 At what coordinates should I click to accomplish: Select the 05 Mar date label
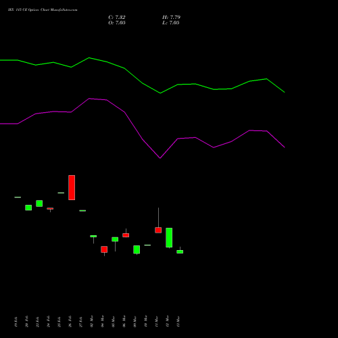[x=113, y=322]
